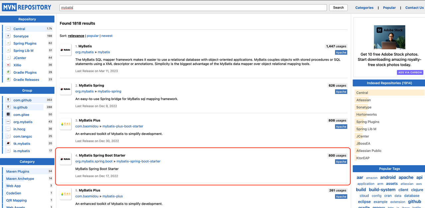425x208 pixels.
Task: Click the com.gitee group icon
Action: pos(8,115)
